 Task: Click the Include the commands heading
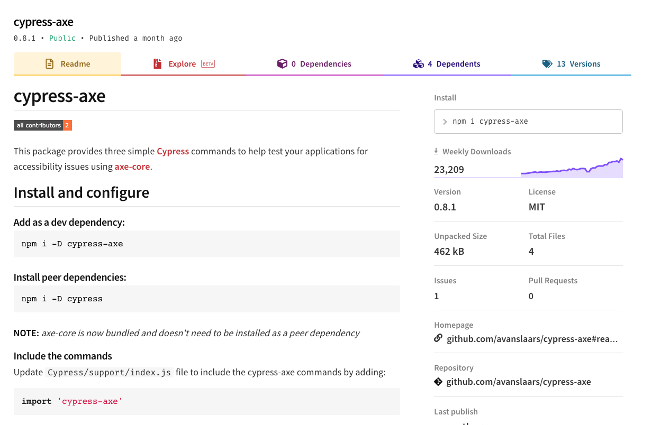pyautogui.click(x=63, y=356)
